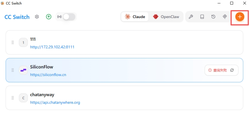Click the 查询失败 status text

pyautogui.click(x=220, y=70)
